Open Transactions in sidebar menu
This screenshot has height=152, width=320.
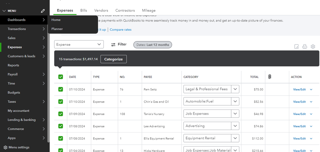pos(24,29)
